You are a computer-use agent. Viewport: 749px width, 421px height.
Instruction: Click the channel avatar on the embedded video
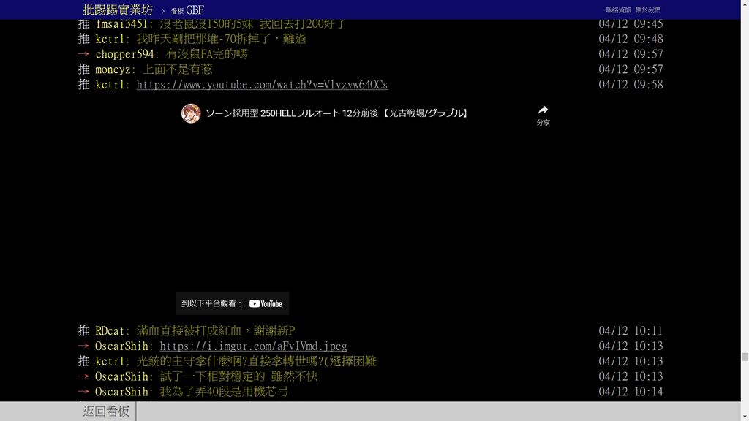191,113
